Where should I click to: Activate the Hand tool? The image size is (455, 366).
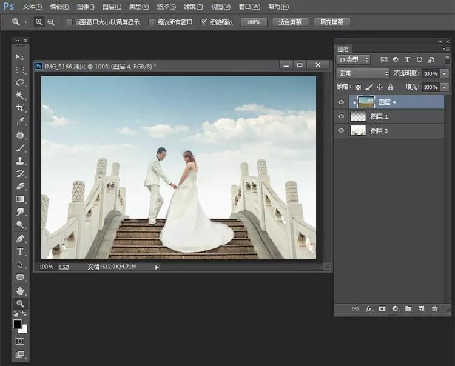20,291
